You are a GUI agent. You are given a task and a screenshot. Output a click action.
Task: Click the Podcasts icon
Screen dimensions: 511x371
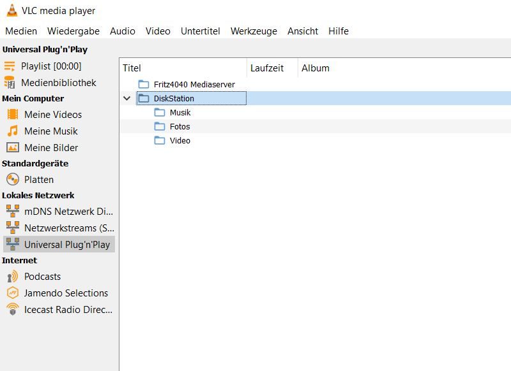coord(13,277)
